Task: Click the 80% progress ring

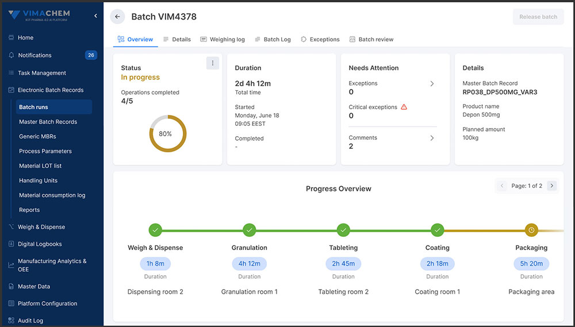Action: tap(168, 133)
